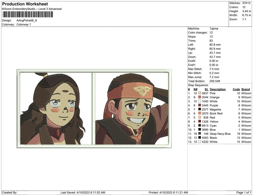Click the Cyan row color swatch

[200, 125]
